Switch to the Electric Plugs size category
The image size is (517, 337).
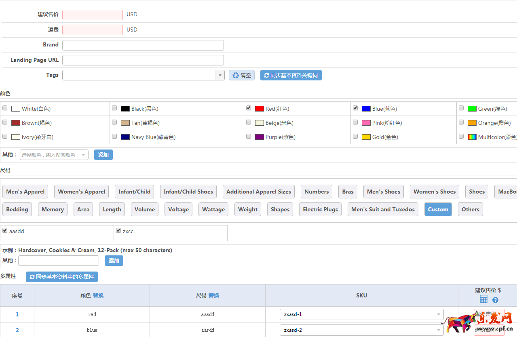[x=320, y=209]
